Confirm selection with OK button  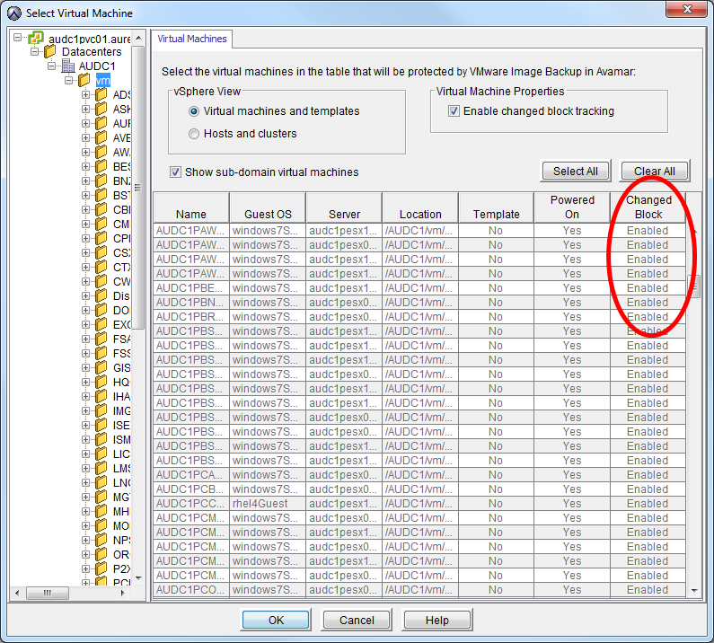point(276,620)
